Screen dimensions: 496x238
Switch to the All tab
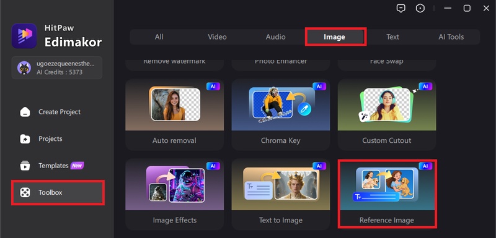coord(159,37)
